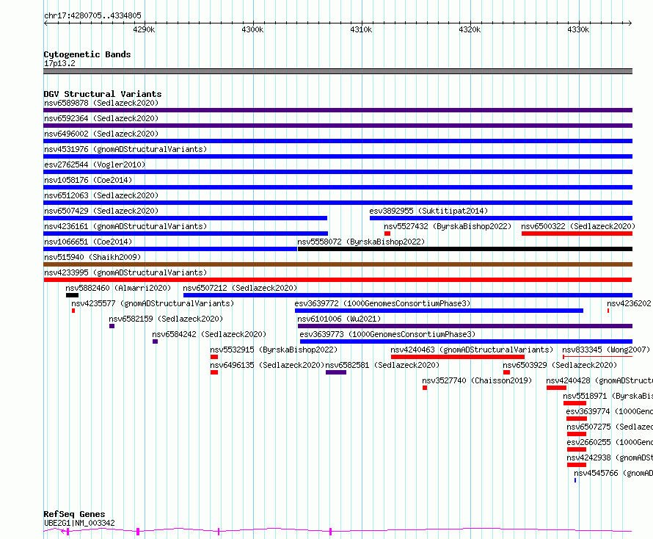Open variant label esv2762544 (Vogler2010)
The width and height of the screenshot is (653, 539).
coord(95,164)
